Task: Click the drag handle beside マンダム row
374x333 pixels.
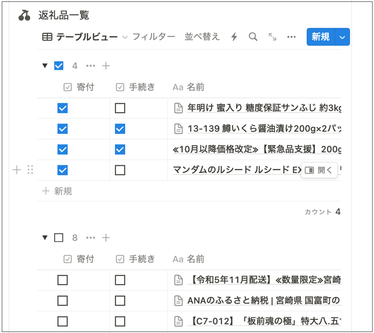Action: click(31, 170)
